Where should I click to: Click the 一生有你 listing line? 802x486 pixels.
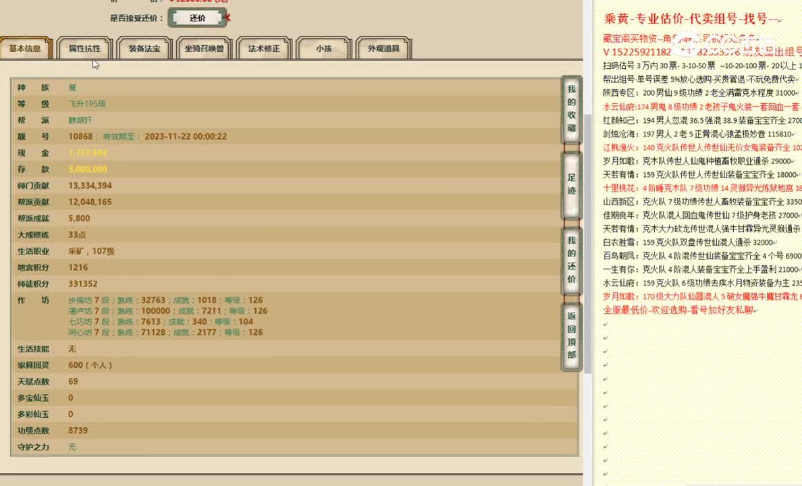(703, 269)
